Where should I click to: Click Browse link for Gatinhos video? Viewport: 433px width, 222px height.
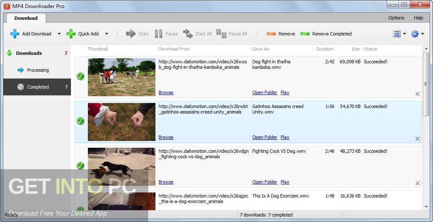[x=166, y=137]
